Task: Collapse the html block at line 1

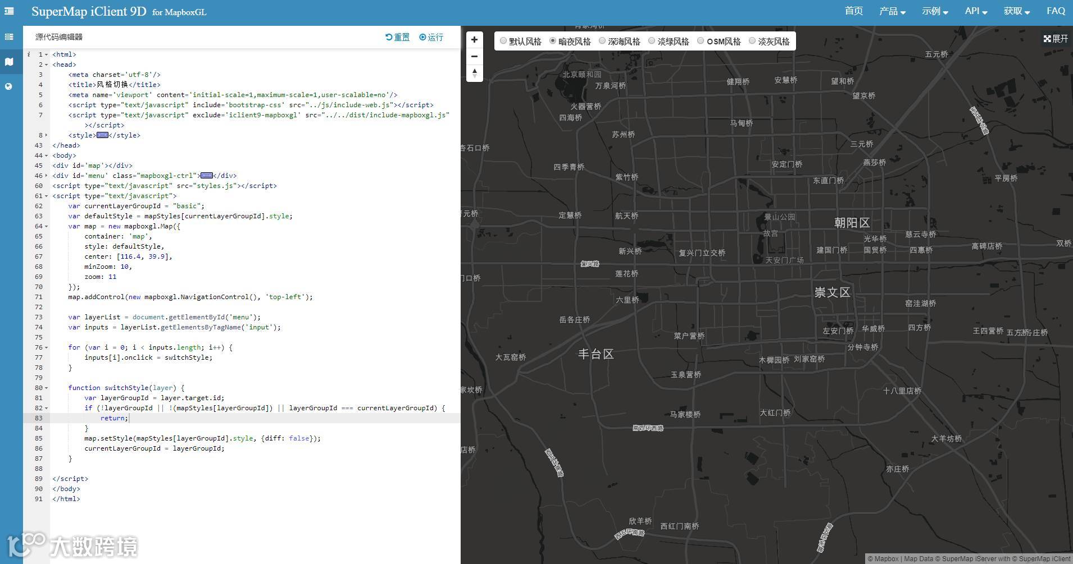Action: click(x=46, y=55)
